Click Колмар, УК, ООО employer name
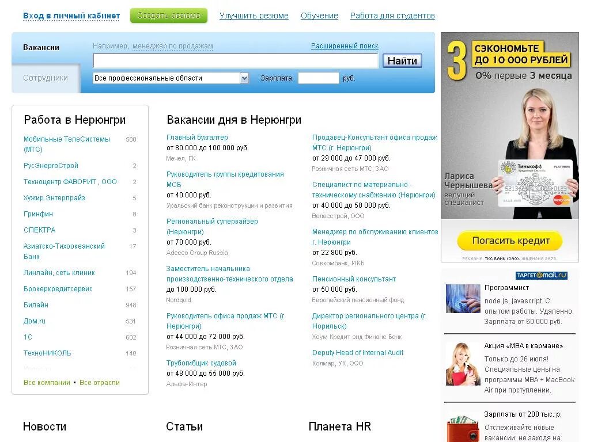The width and height of the screenshot is (590, 442). coord(338,364)
